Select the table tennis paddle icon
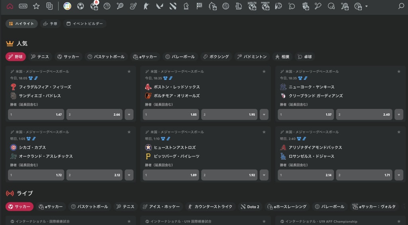 (x=292, y=6)
